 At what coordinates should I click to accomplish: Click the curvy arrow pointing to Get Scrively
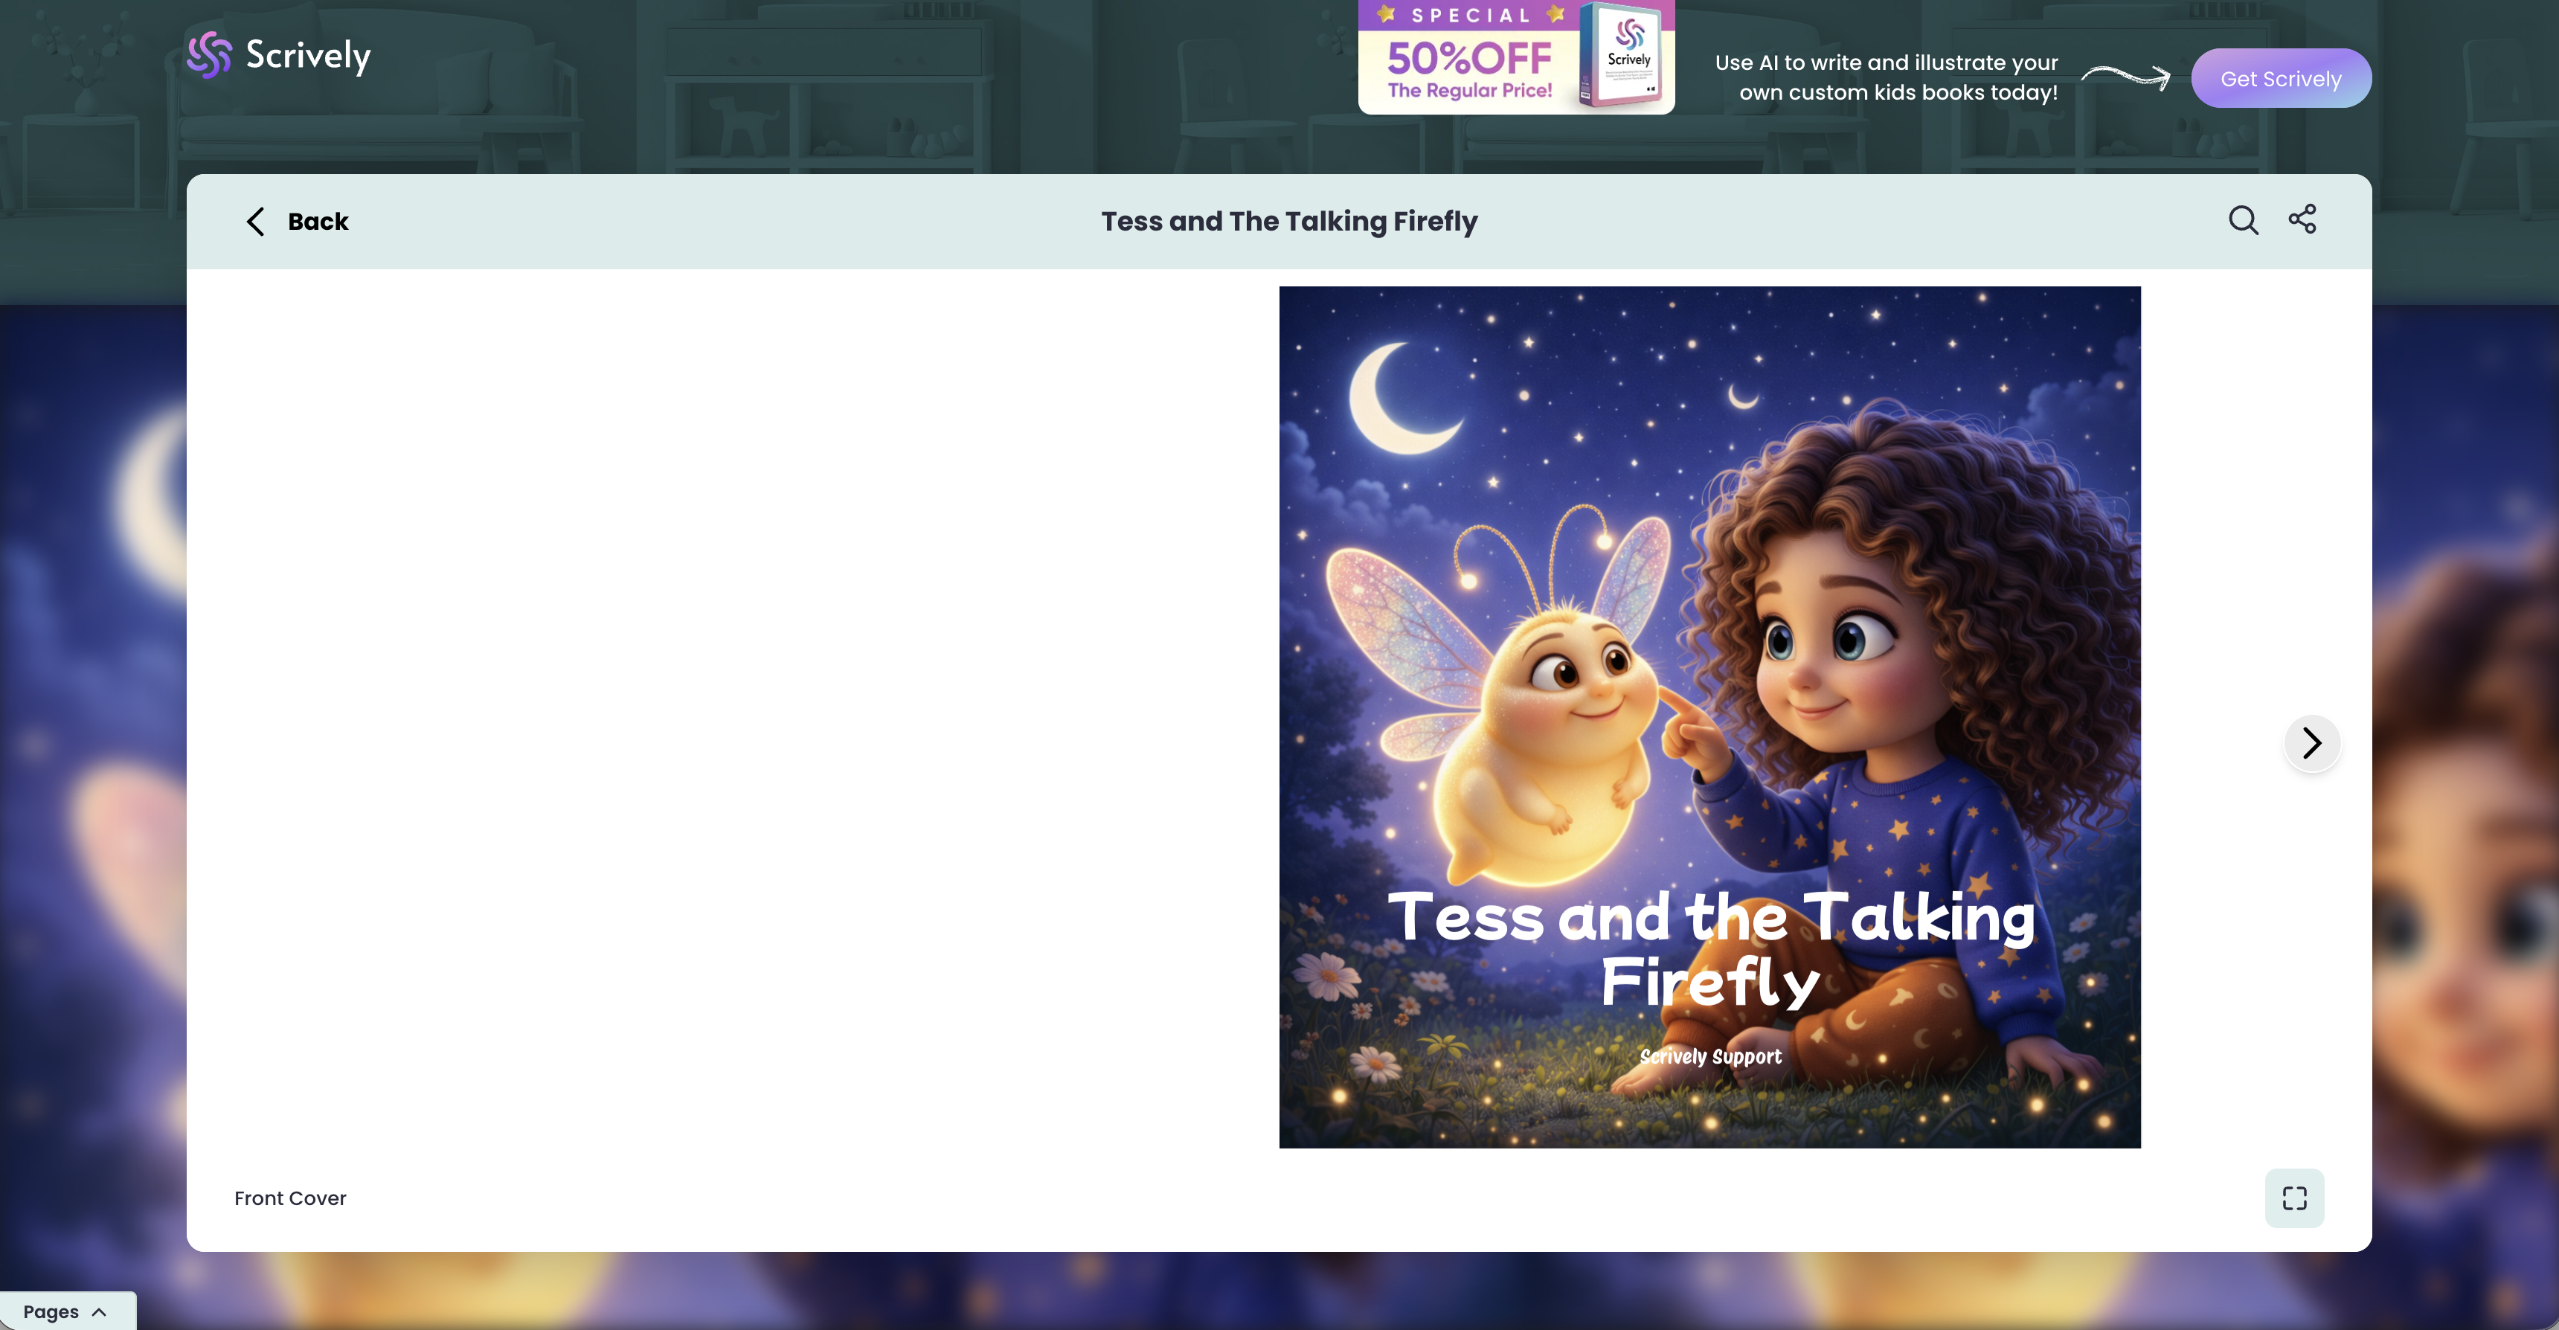[x=2125, y=77]
